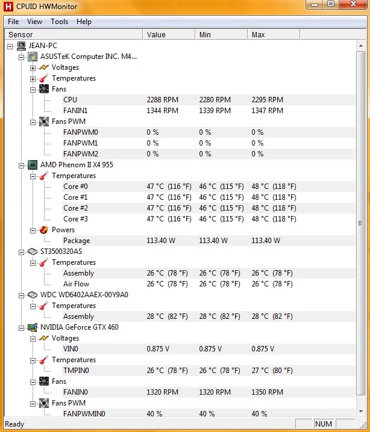This screenshot has height=432, width=370.
Task: Select the TMPIN0 temperature row
Action: [x=209, y=371]
